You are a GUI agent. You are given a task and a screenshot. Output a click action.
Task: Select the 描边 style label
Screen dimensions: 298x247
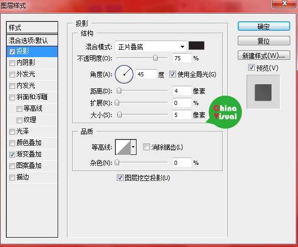[23, 177]
